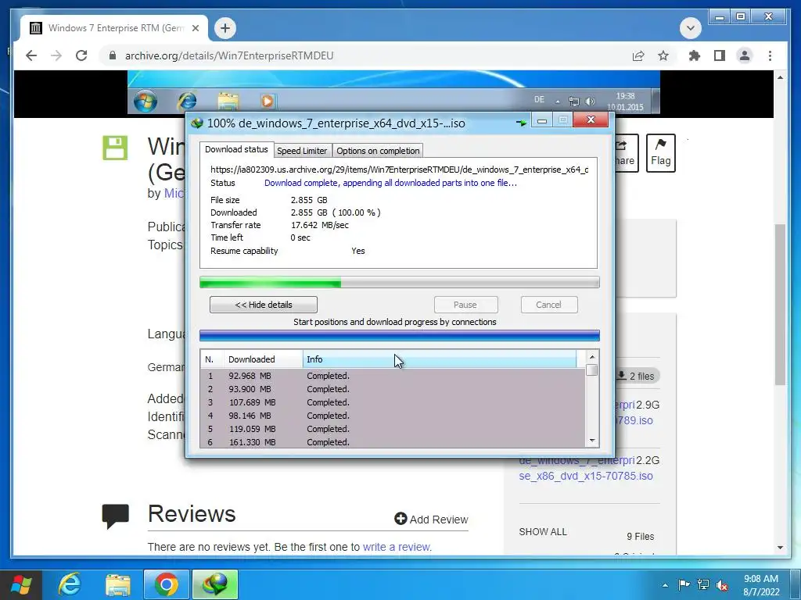The width and height of the screenshot is (801, 600).
Task: Sort by the N. column header
Action: 213,359
